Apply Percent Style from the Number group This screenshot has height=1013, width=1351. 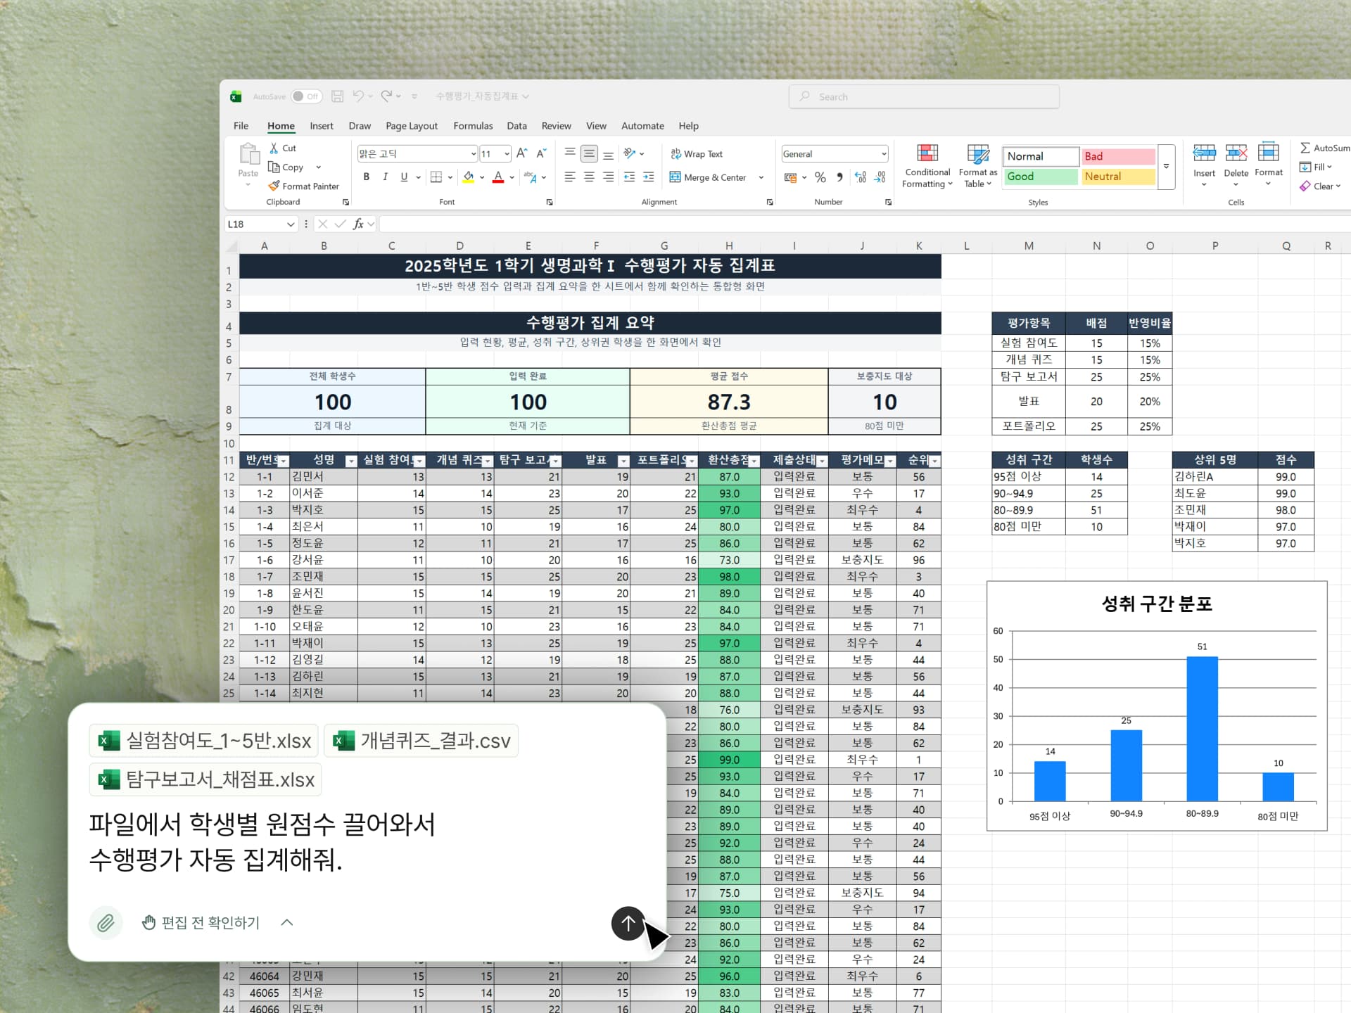(820, 177)
